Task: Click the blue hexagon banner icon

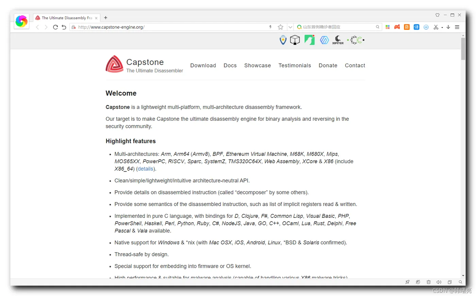Action: point(324,40)
